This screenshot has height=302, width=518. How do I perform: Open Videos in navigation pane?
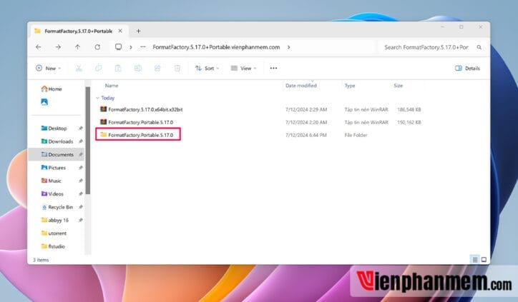click(52, 194)
